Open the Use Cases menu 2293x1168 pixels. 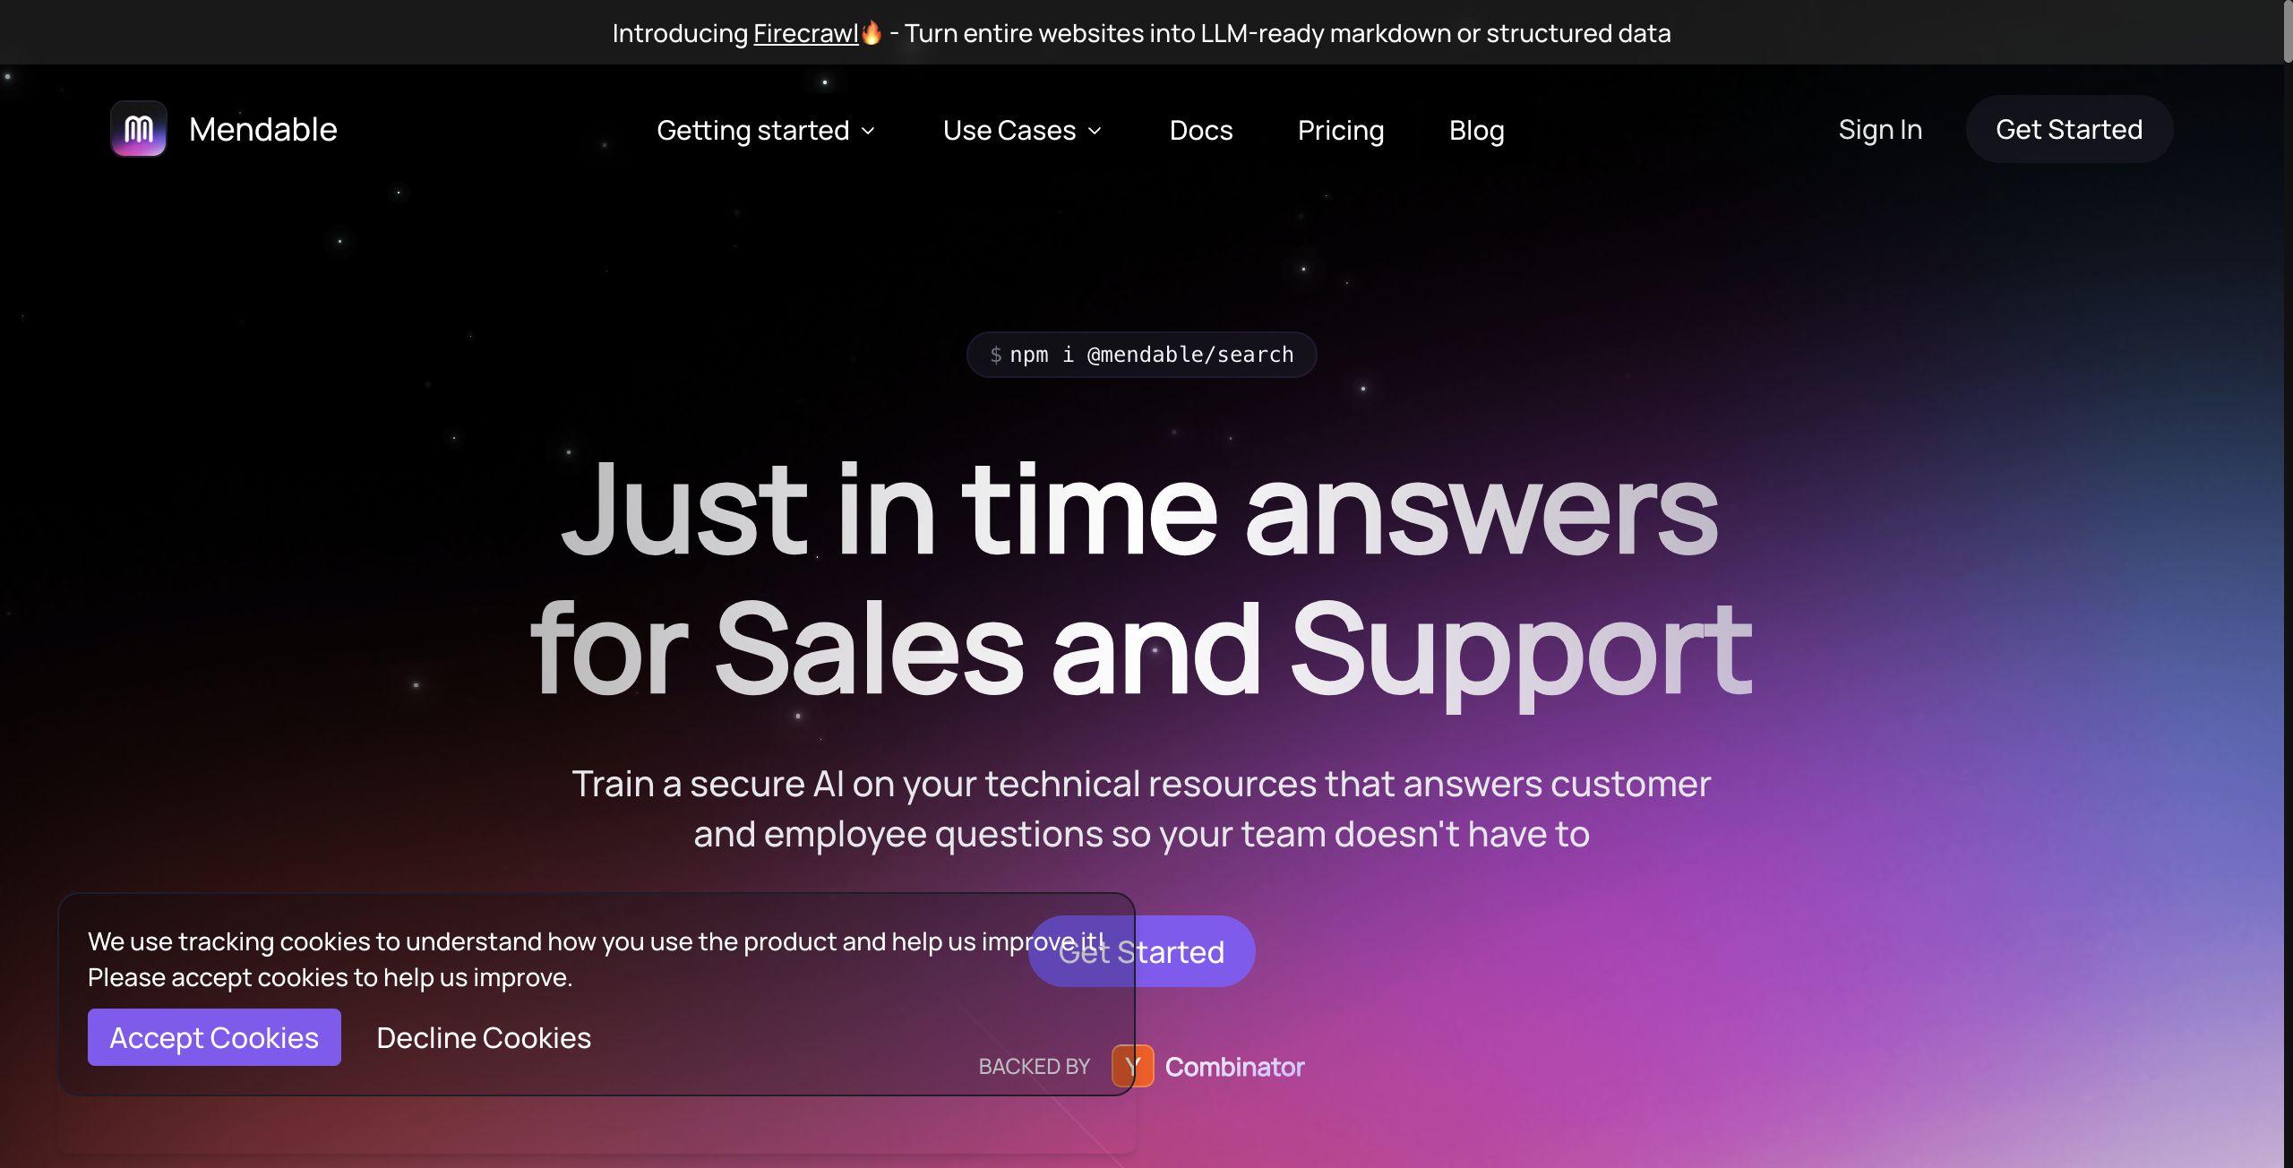(1022, 130)
